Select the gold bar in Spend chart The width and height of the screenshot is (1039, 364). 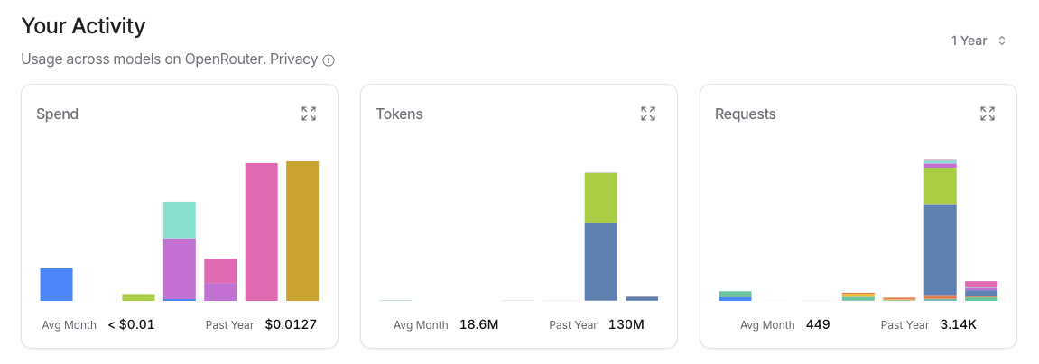[x=302, y=231]
